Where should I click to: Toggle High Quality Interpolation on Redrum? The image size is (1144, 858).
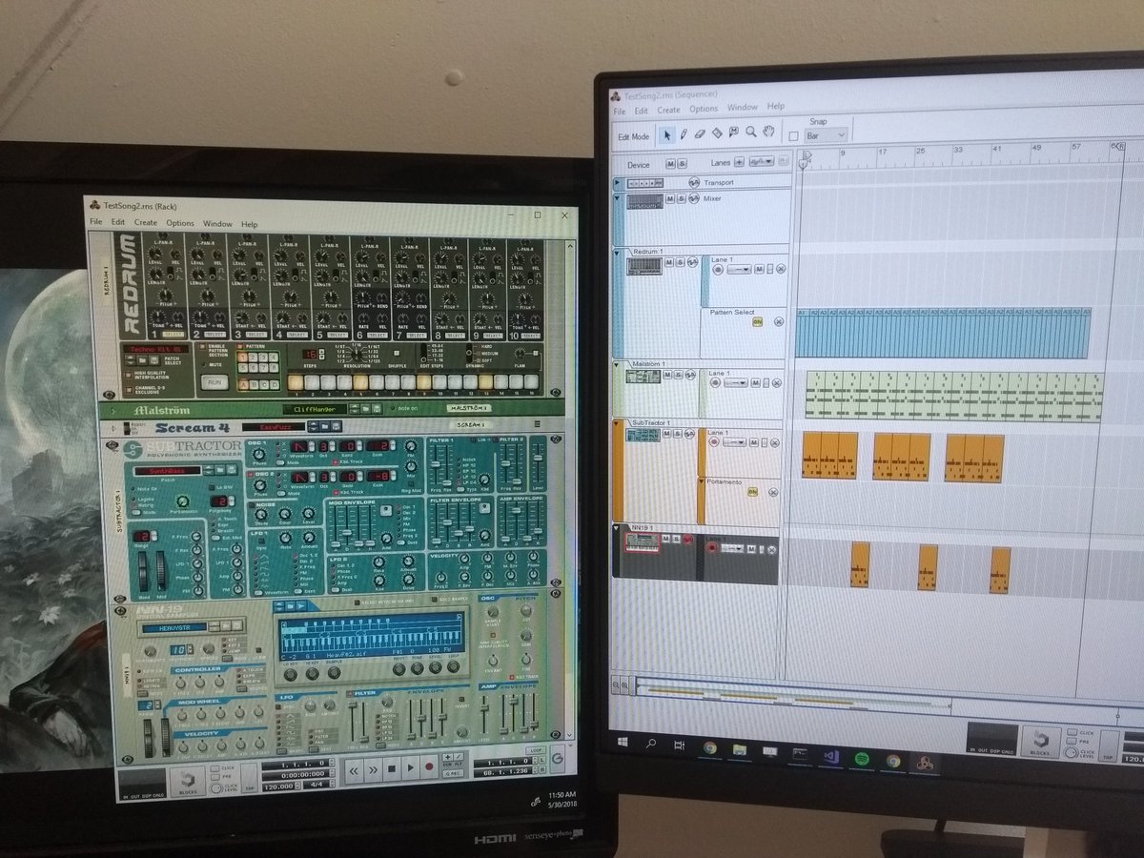point(129,374)
